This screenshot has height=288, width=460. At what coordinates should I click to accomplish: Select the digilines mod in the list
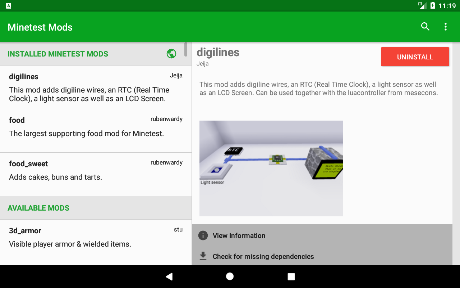pyautogui.click(x=96, y=87)
